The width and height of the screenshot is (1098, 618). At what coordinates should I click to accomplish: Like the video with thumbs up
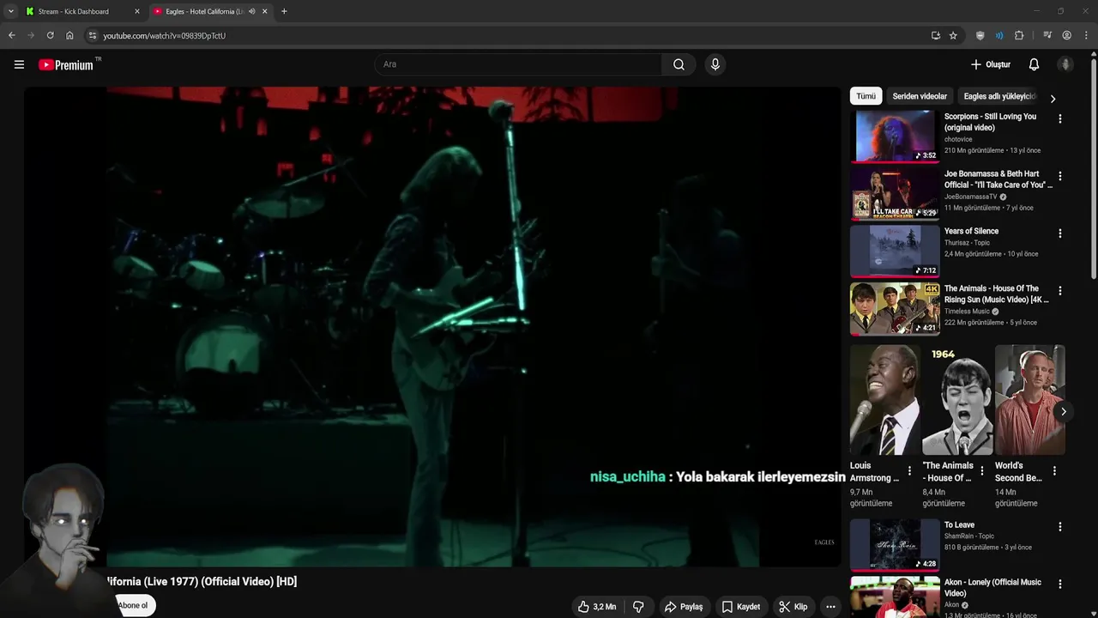[x=597, y=607]
